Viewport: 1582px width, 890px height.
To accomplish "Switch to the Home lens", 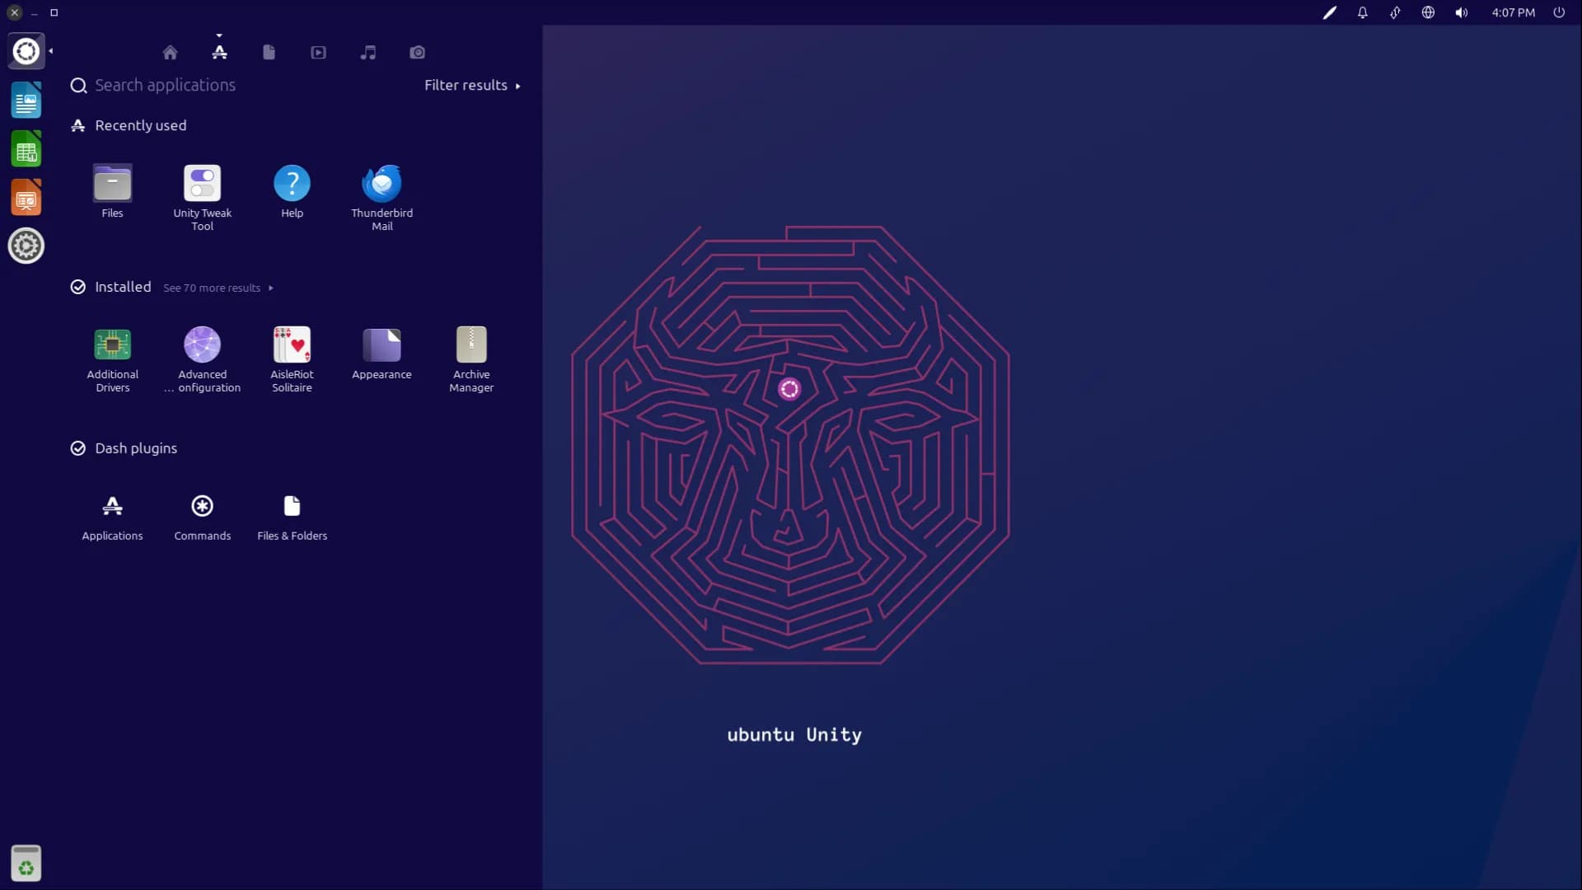I will (170, 52).
